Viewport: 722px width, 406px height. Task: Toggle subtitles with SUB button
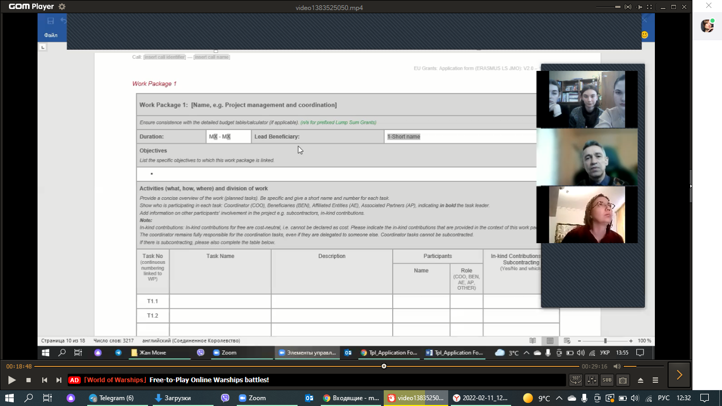click(x=607, y=380)
